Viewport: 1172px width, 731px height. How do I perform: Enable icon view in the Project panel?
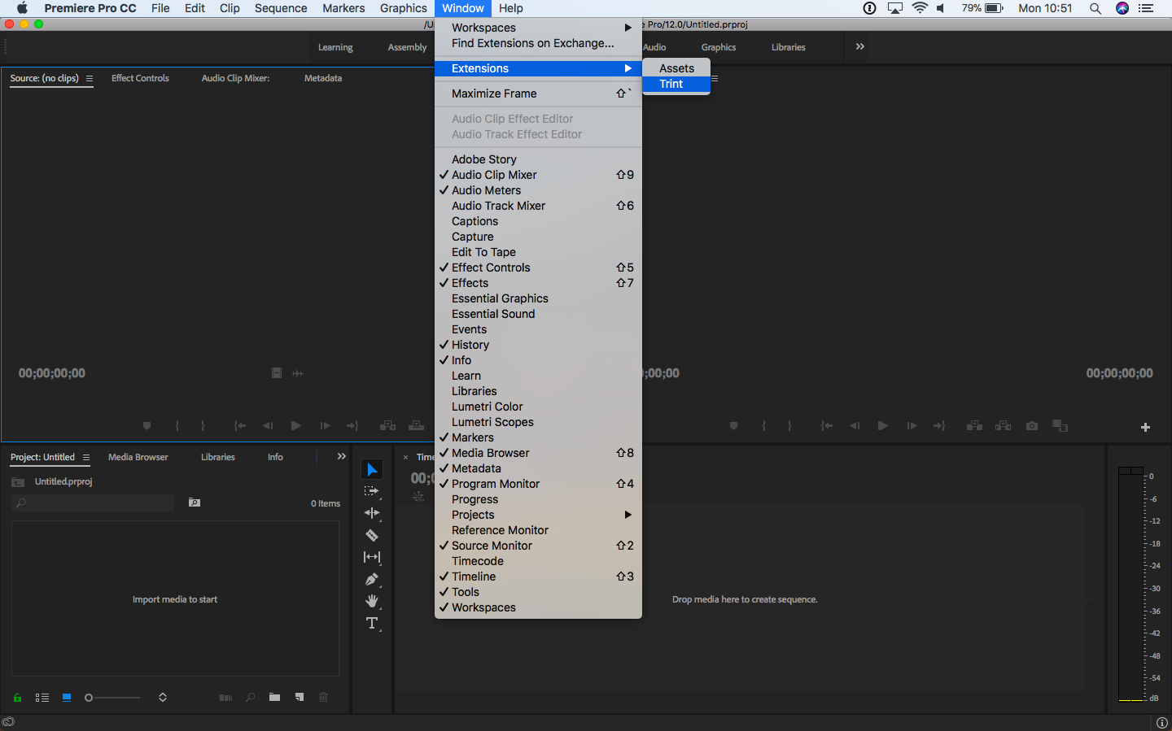pyautogui.click(x=66, y=697)
